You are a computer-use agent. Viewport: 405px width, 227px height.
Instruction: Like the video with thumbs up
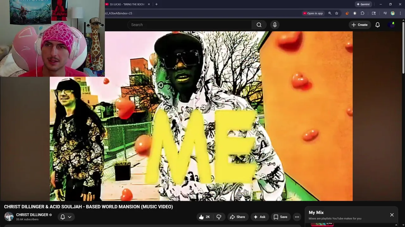pyautogui.click(x=204, y=217)
